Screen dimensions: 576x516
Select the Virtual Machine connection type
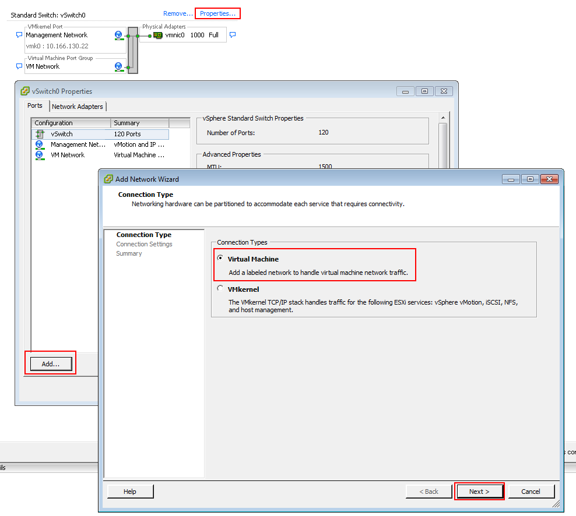220,257
